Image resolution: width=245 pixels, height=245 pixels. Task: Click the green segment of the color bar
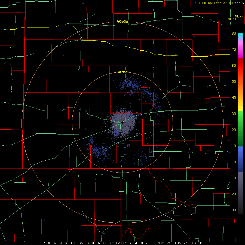[240, 129]
